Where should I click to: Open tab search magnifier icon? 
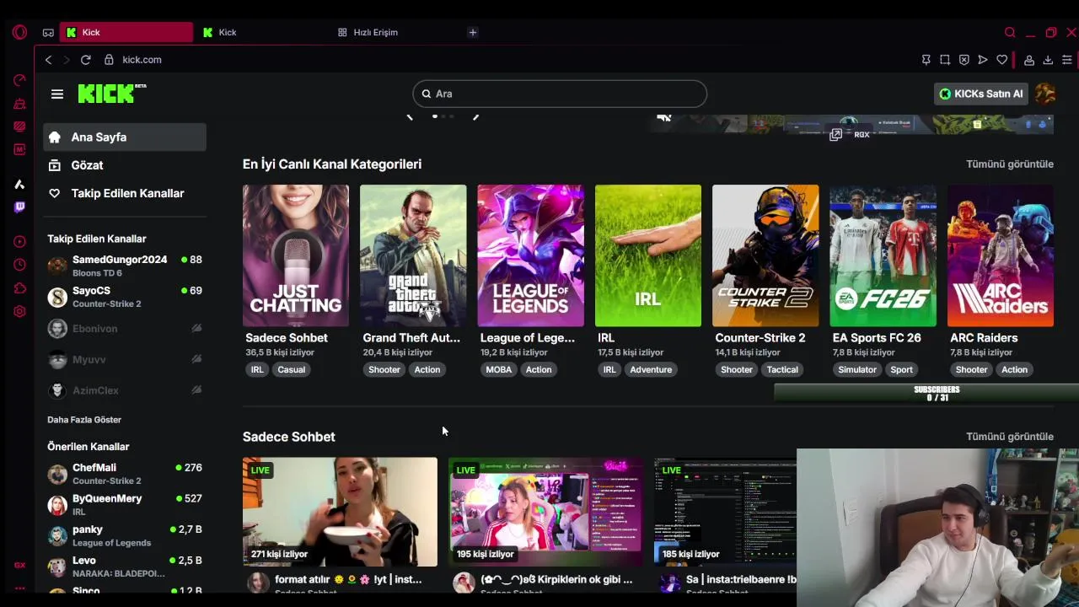coord(1010,32)
